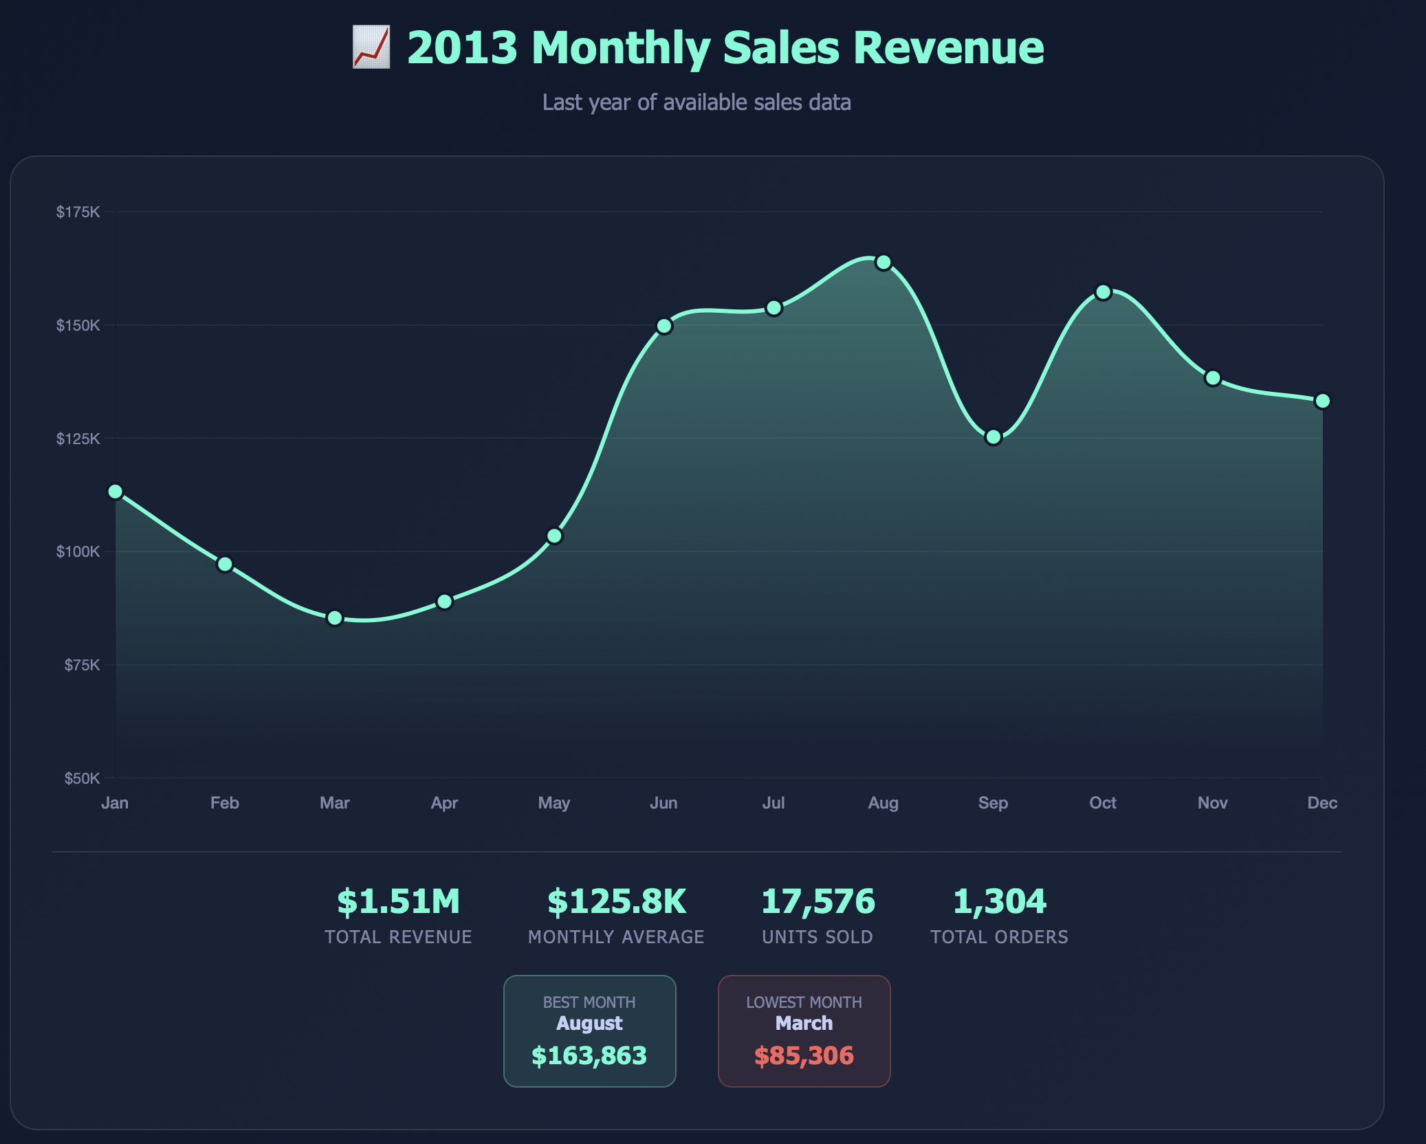Click the October data point marker
Screen dimensions: 1426x1144
click(x=1103, y=292)
